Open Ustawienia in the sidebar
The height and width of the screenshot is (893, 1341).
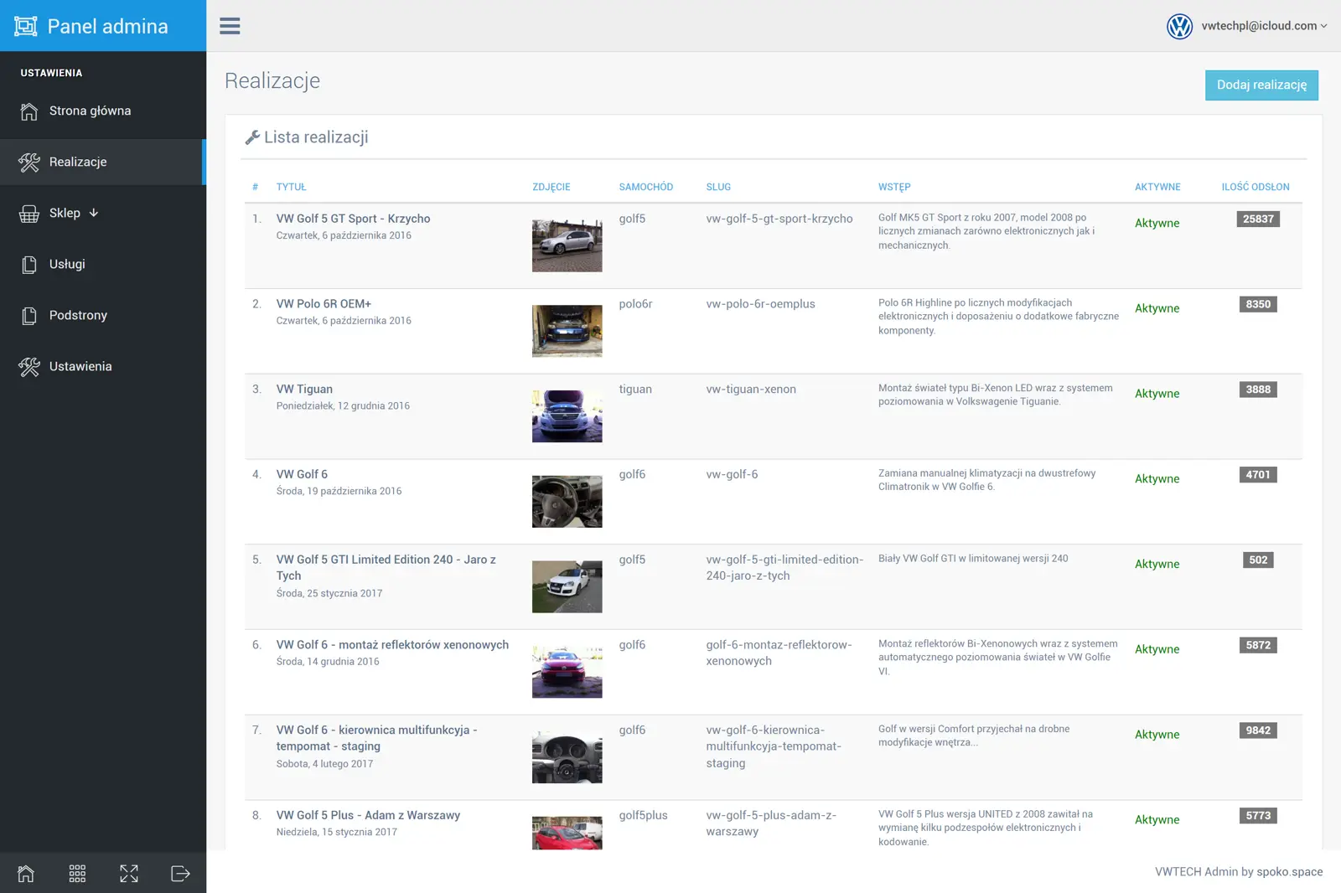(x=80, y=366)
